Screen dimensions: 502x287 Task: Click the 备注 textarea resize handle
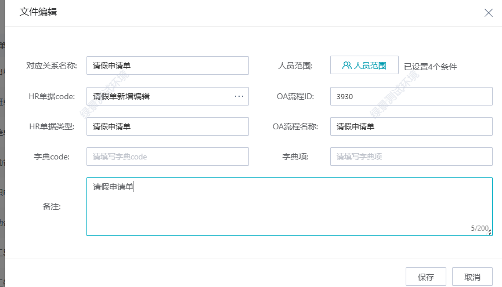pyautogui.click(x=490, y=232)
